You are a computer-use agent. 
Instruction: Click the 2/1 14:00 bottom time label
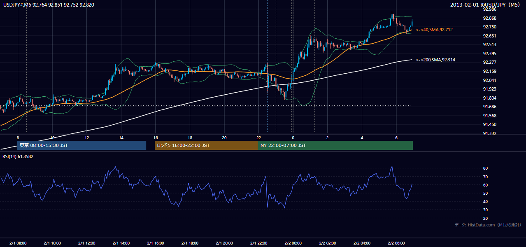(121, 243)
